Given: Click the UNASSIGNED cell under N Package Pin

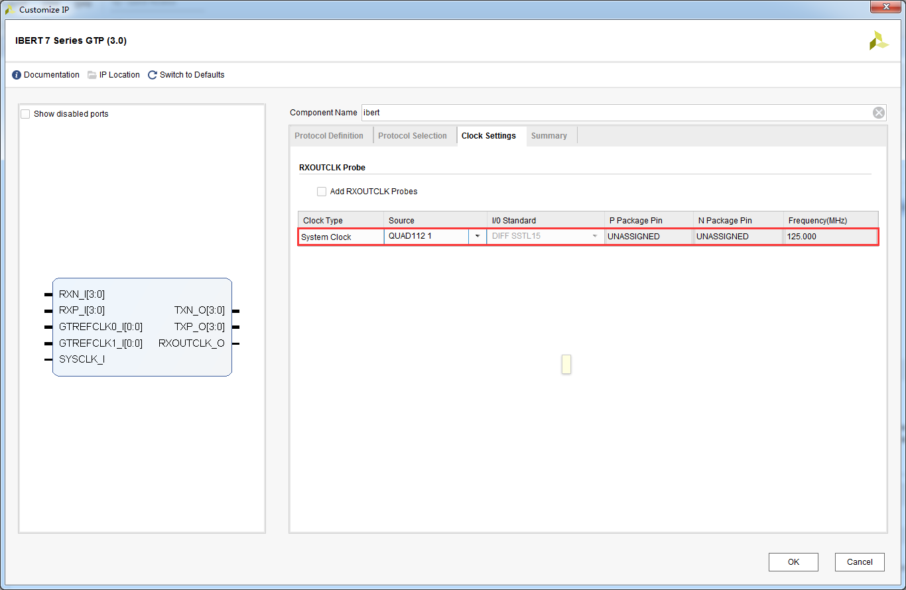Looking at the screenshot, I should [x=738, y=237].
